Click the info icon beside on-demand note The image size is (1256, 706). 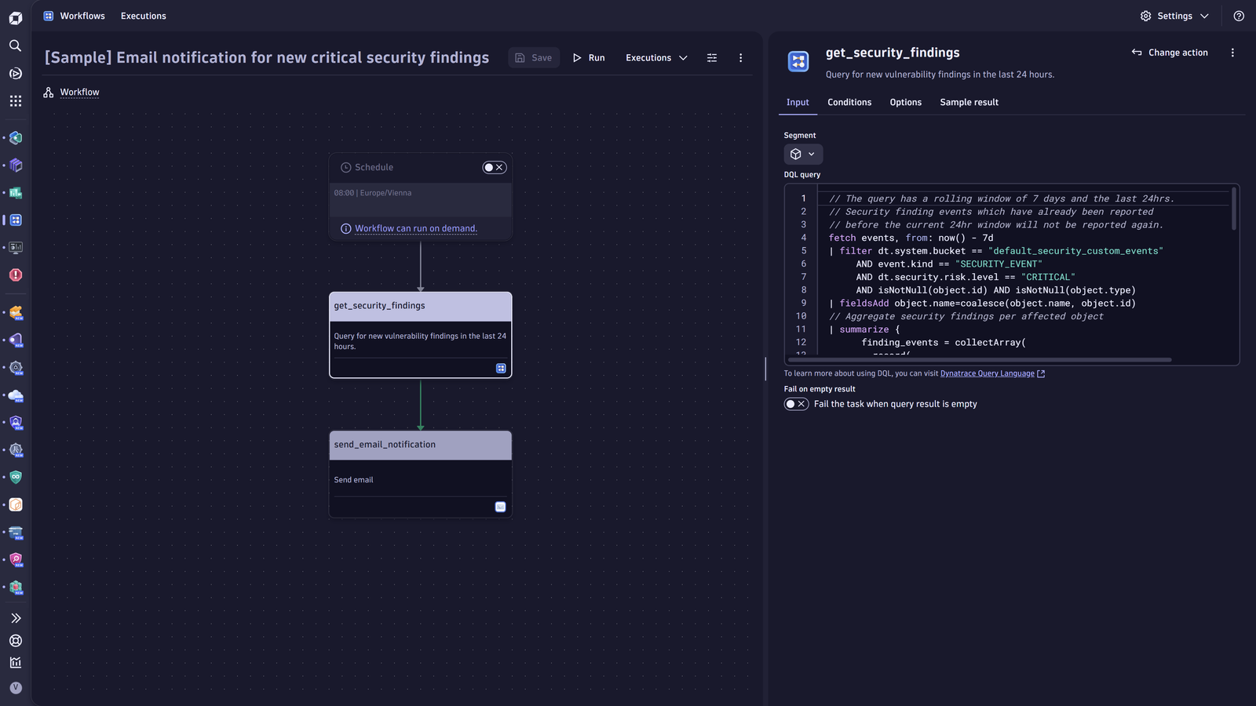345,229
